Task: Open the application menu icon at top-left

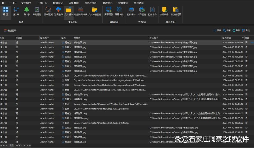Action: [x=3, y=3]
